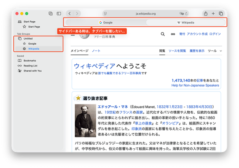Switch to the Google tab
This screenshot has width=239, height=168.
point(106,23)
